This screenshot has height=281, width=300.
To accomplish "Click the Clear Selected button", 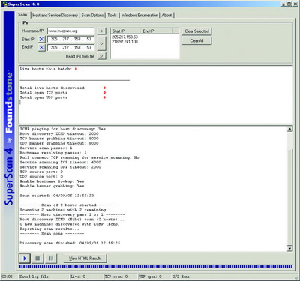I will pyautogui.click(x=196, y=31).
